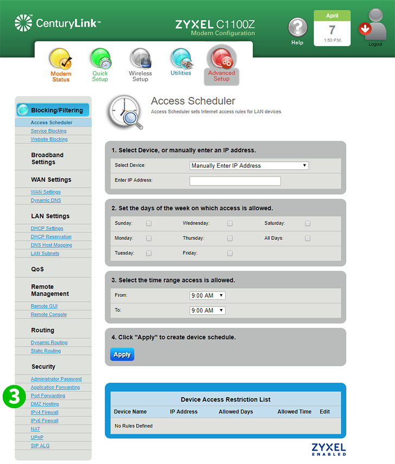Open the Website Blocking link
395x464 pixels.
point(49,139)
